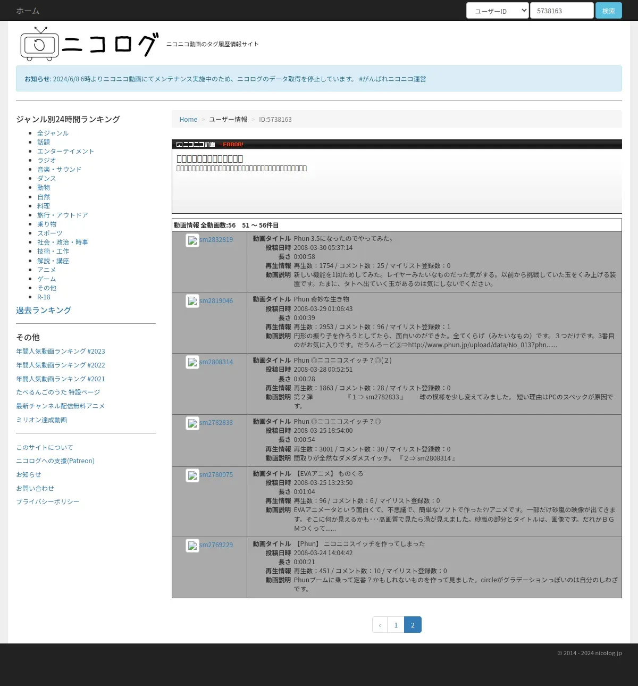The image size is (638, 686).
Task: Open お問い合わせ contact page
Action: 35,488
